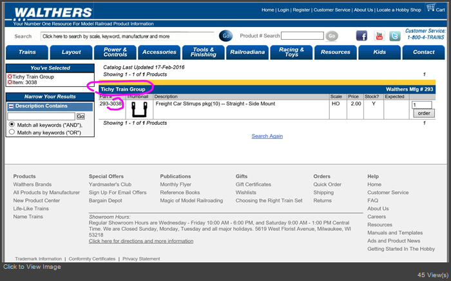The width and height of the screenshot is (451, 281).
Task: Click About Us in the header
Action: coord(363,10)
